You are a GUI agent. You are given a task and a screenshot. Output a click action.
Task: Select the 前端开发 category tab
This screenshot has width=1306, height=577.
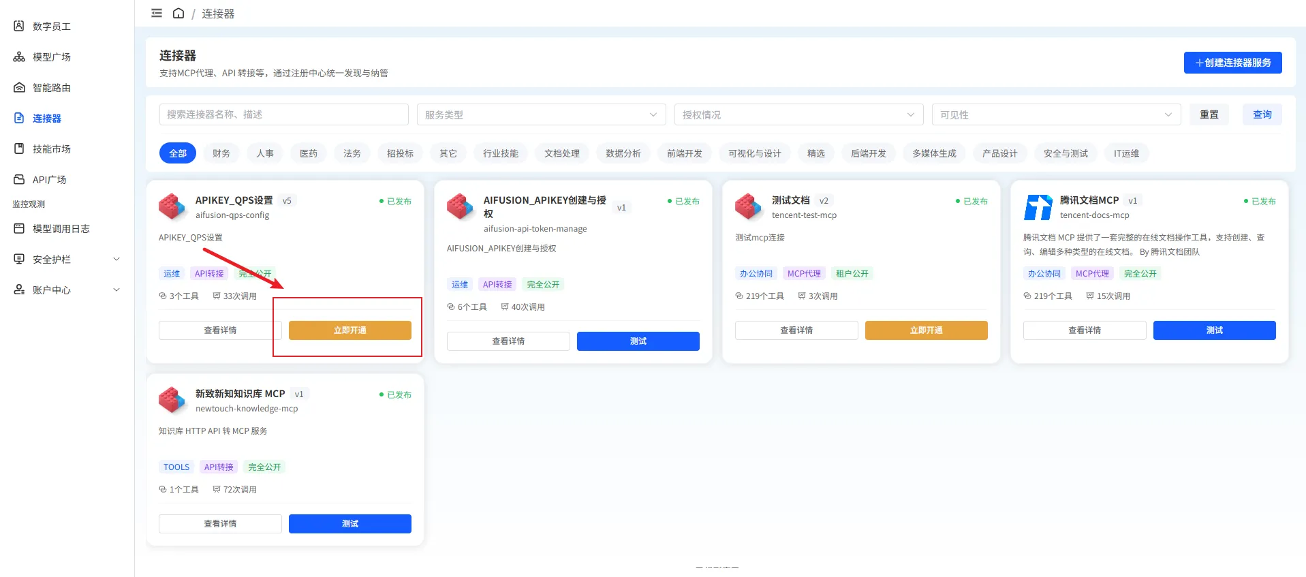685,153
